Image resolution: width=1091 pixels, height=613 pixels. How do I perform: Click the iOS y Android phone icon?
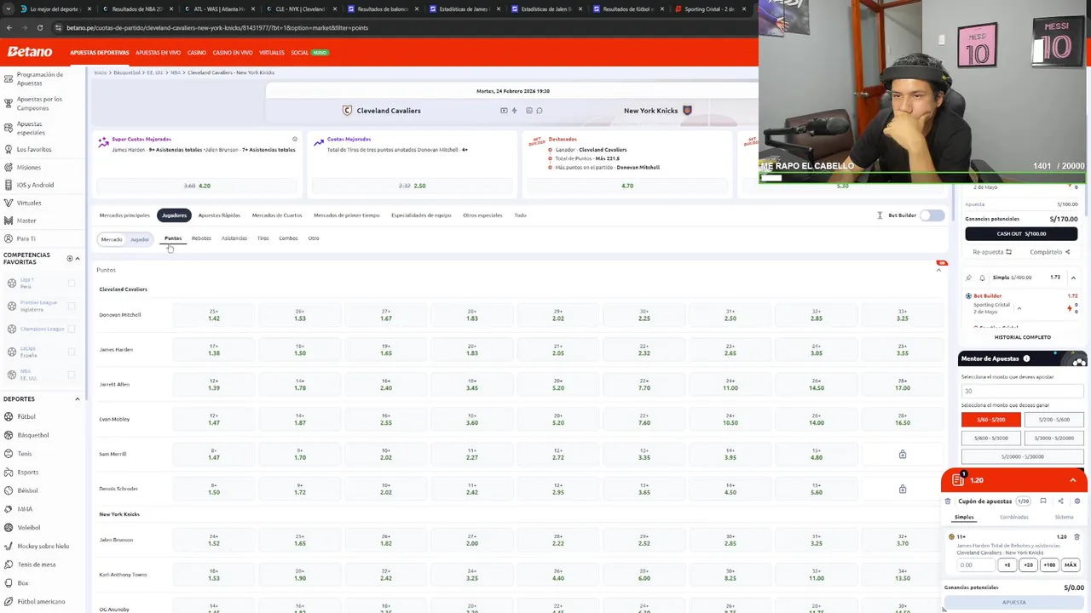coord(8,185)
